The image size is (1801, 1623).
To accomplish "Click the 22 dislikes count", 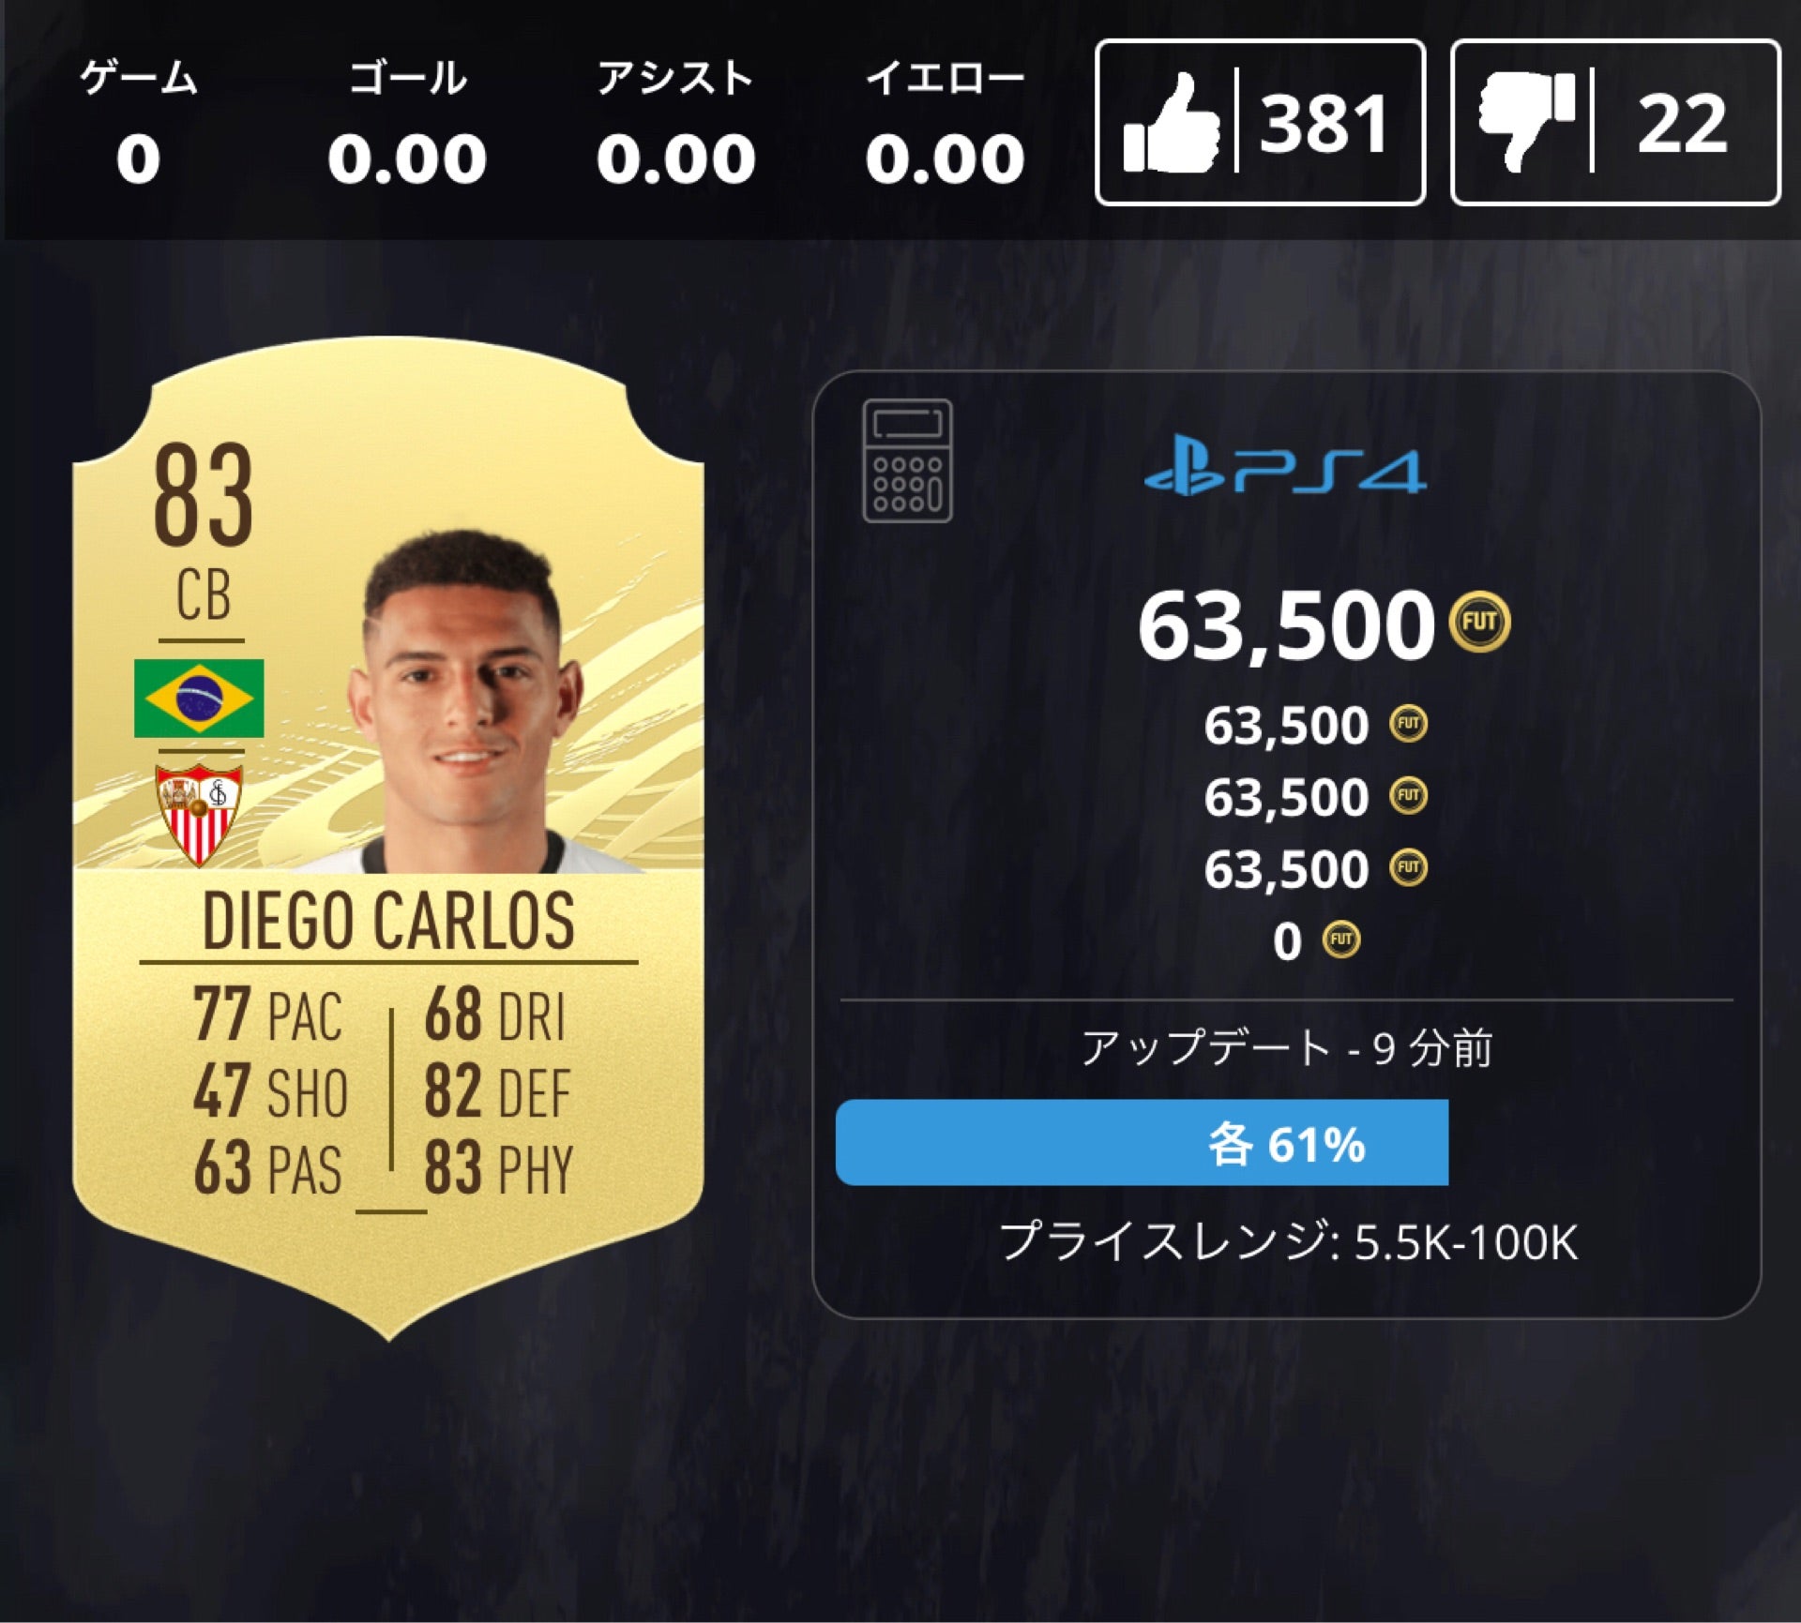I will pyautogui.click(x=1682, y=124).
